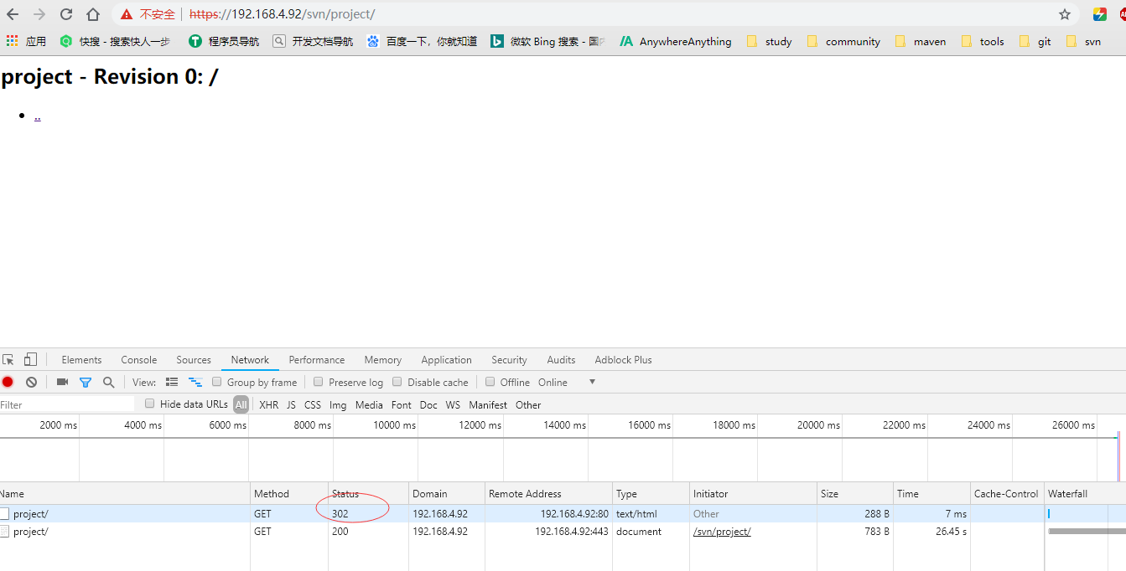Open the Memory tab
1126x571 pixels.
(x=383, y=360)
